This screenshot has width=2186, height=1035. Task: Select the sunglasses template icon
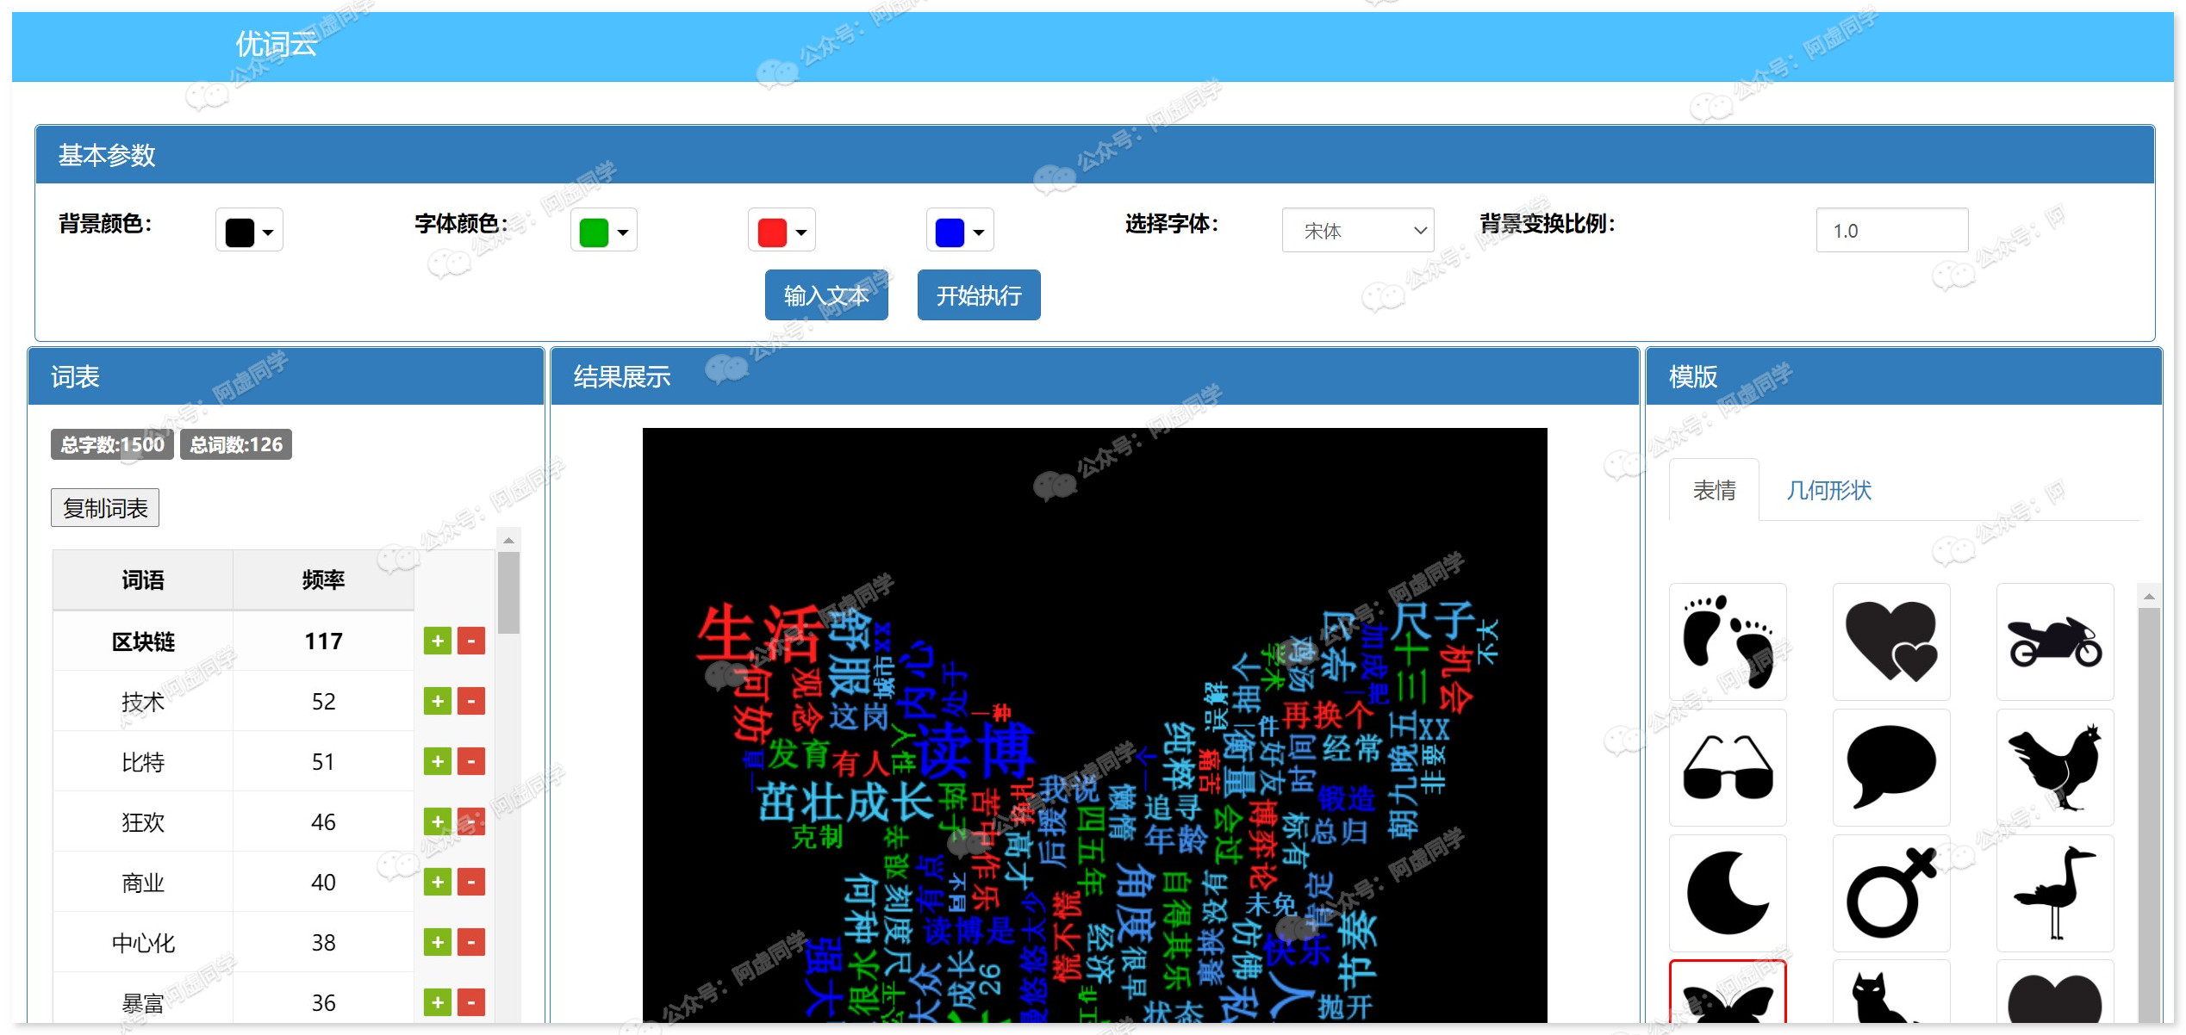coord(1727,767)
